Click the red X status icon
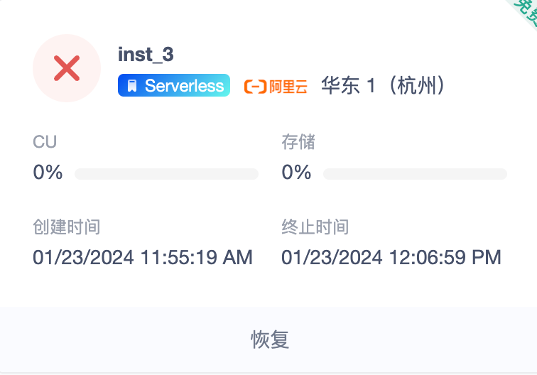 point(67,69)
